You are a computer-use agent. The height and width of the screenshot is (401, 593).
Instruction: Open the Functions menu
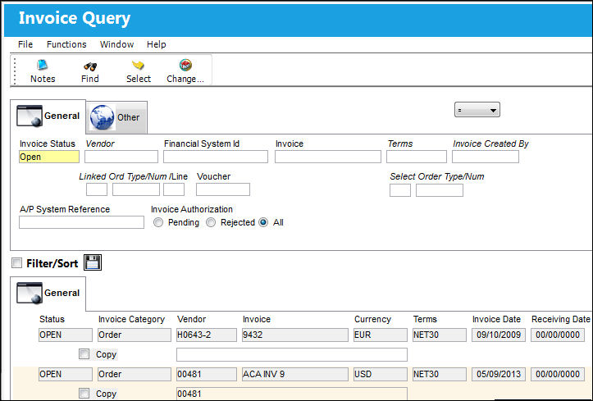66,44
